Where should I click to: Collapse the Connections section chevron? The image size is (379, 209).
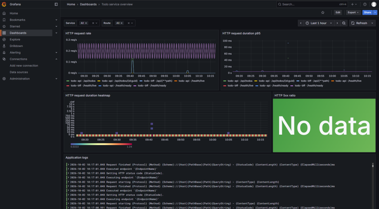point(56,59)
